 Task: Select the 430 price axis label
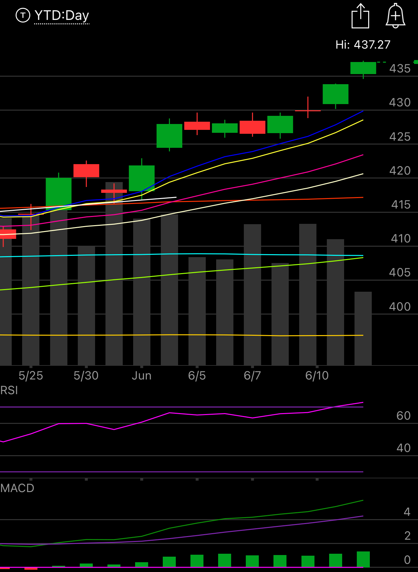(400, 102)
